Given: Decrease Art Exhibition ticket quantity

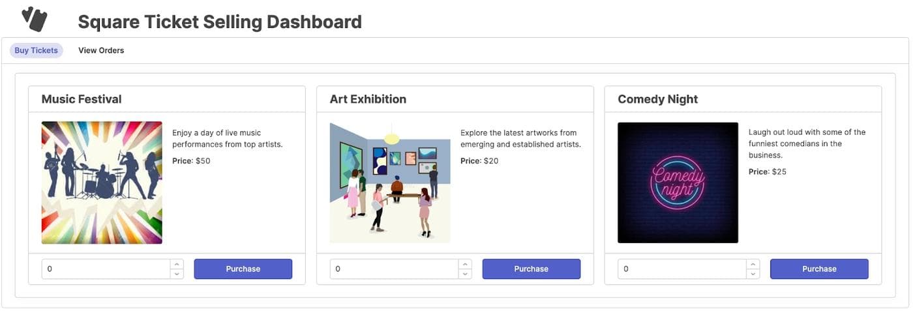Looking at the screenshot, I should (465, 274).
